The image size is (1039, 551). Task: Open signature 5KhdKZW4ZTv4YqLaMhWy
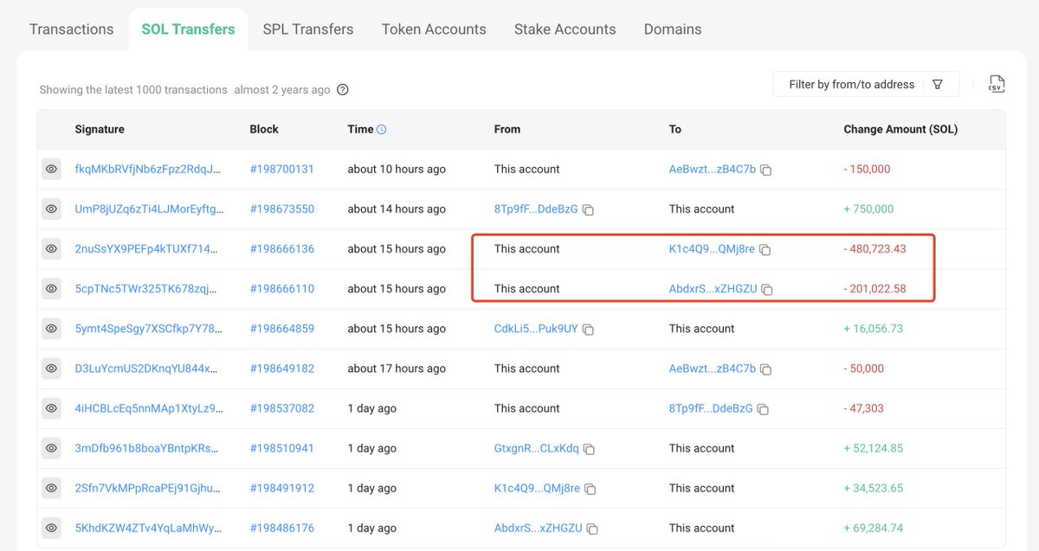click(148, 528)
